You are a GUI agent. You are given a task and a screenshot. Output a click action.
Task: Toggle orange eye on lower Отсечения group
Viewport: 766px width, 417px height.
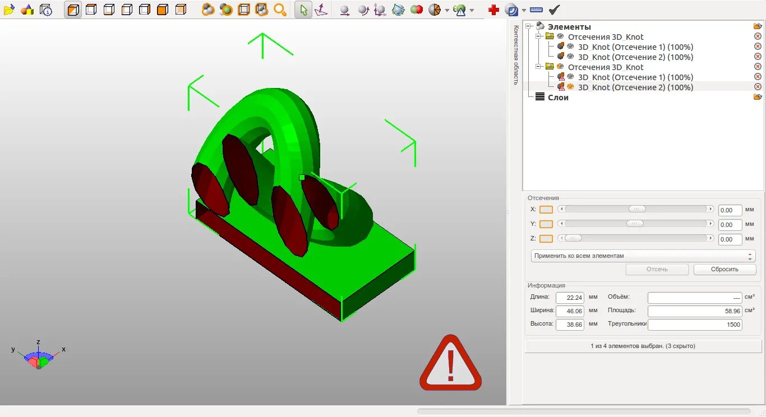click(x=560, y=67)
